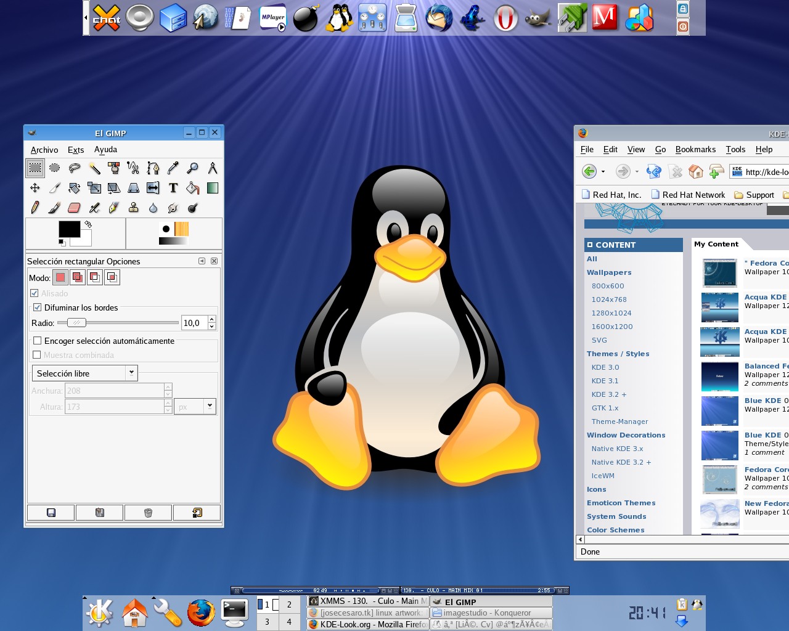Open the KDE 3.2 + themes link

pyautogui.click(x=609, y=394)
